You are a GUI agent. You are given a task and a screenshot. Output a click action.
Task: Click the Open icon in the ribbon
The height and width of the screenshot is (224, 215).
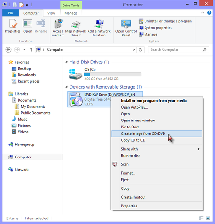pos(27,24)
